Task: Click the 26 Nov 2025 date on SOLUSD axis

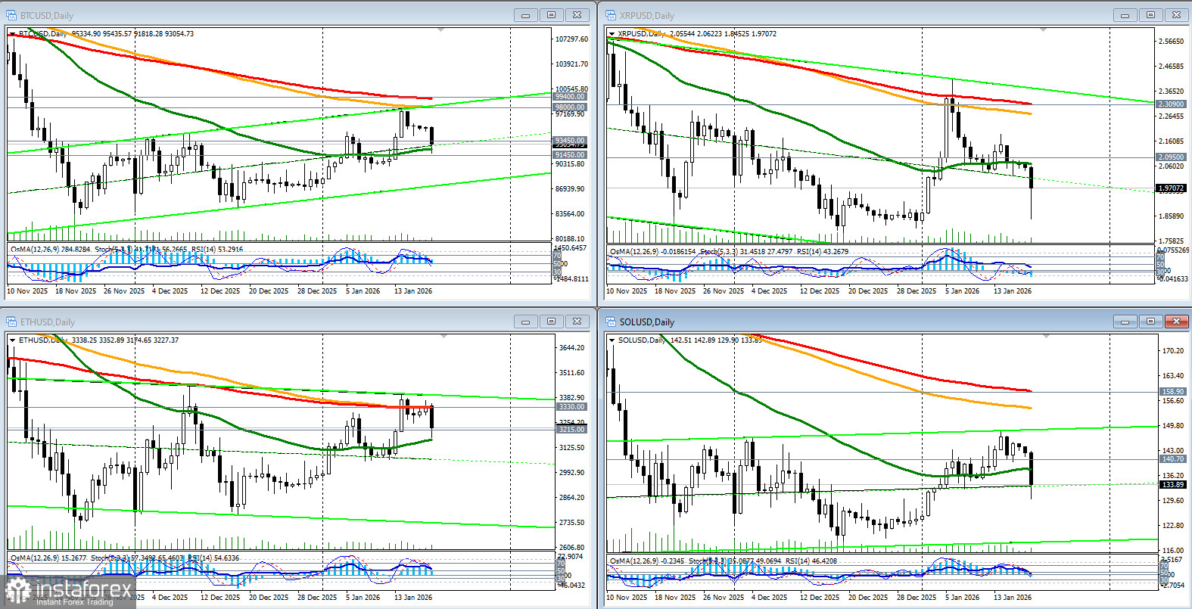Action: click(x=723, y=598)
